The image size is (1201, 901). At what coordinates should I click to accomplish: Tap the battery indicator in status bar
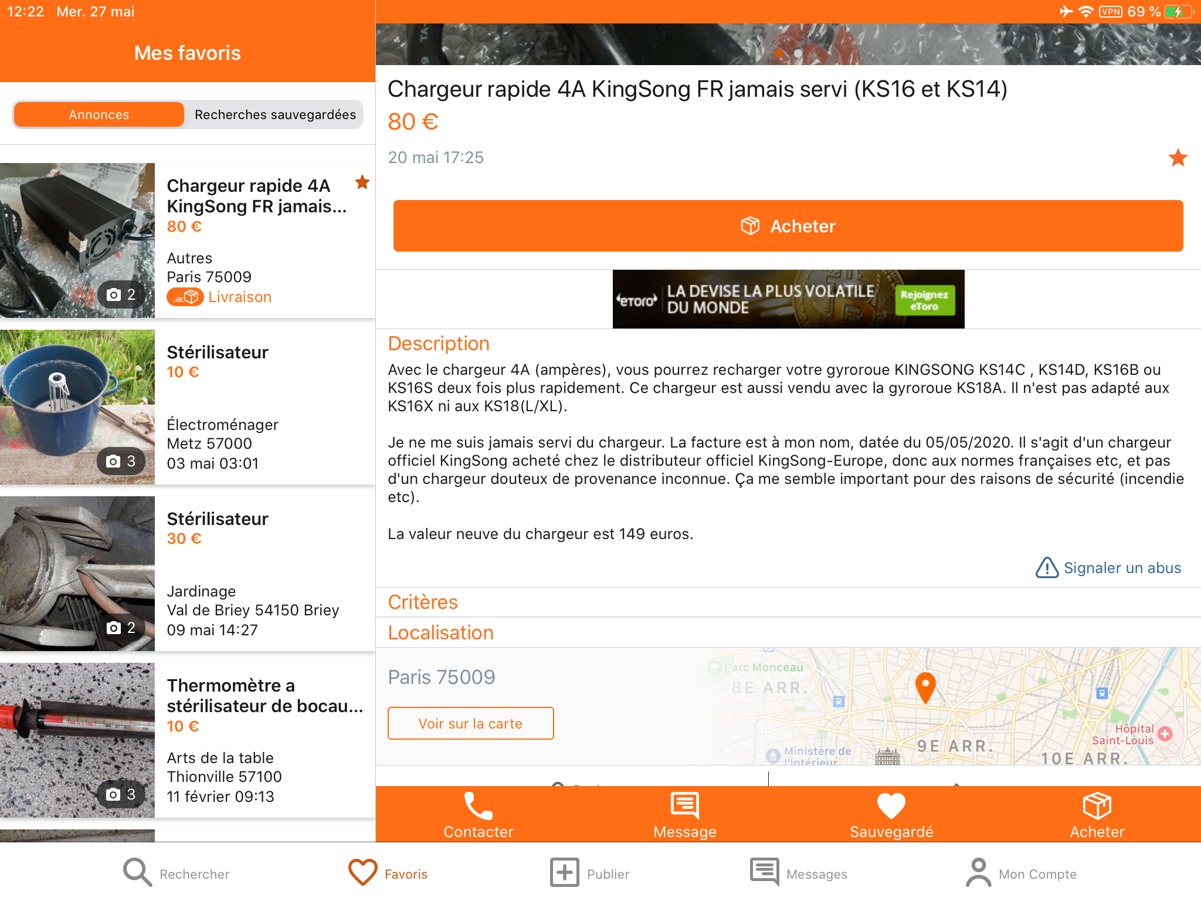point(1179,12)
